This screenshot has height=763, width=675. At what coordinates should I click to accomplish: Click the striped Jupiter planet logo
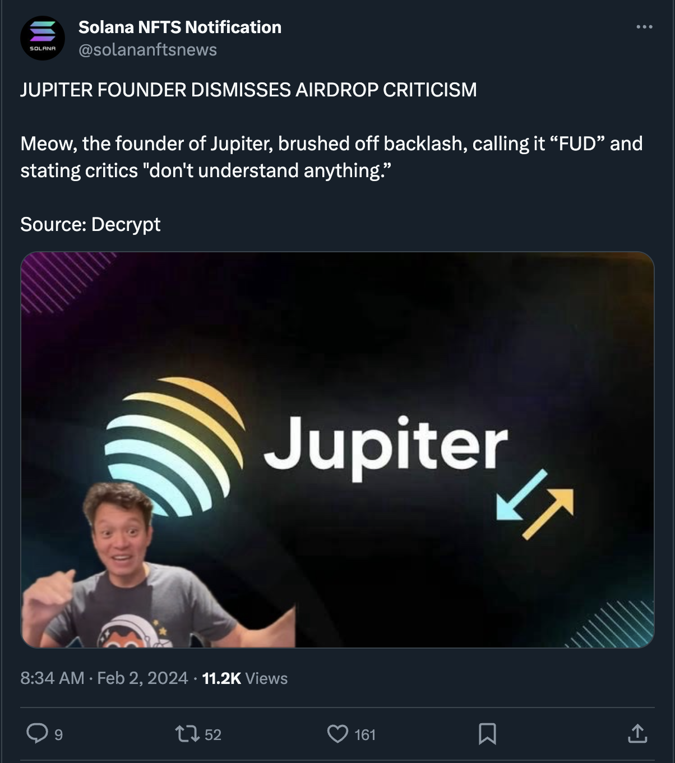pyautogui.click(x=175, y=443)
